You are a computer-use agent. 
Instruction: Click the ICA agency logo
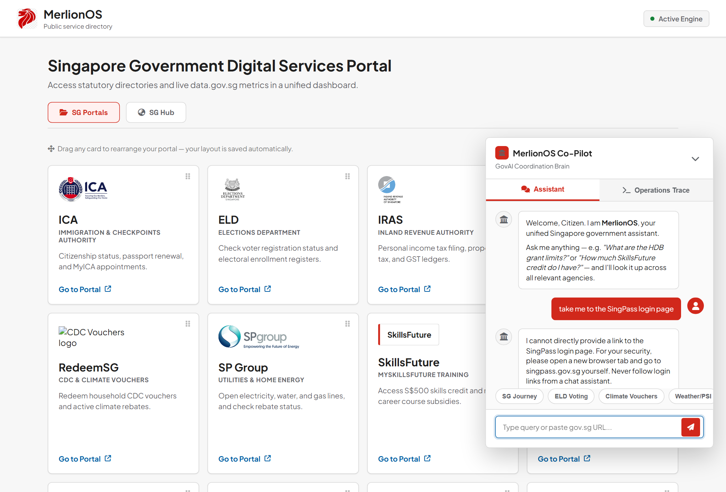(x=83, y=189)
